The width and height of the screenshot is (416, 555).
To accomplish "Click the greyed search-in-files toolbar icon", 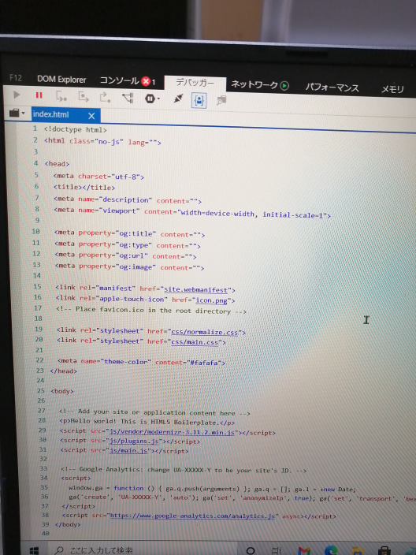I will pos(221,101).
